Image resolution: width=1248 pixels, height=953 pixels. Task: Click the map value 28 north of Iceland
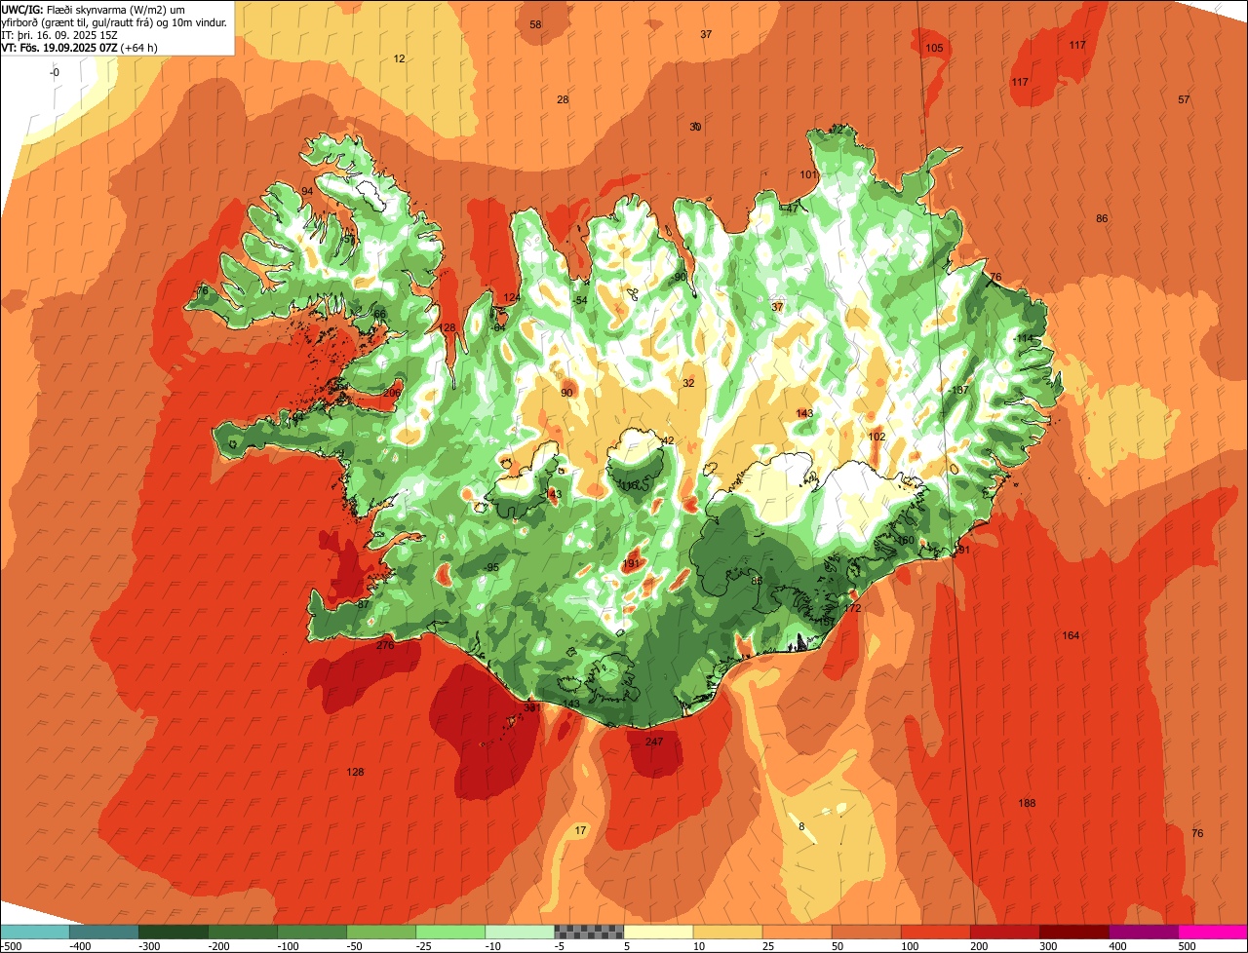563,99
